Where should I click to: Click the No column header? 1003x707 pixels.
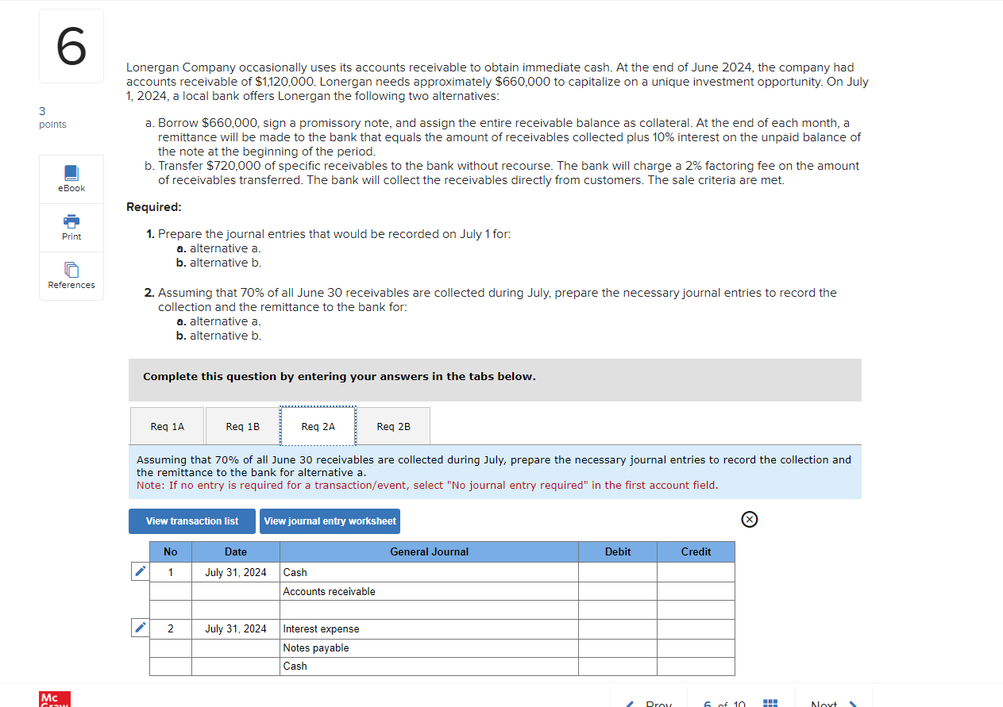[171, 551]
